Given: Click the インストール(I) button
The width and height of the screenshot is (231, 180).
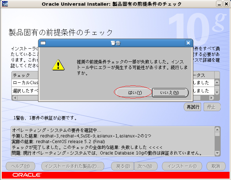Looking at the screenshot, I should click(182, 166).
